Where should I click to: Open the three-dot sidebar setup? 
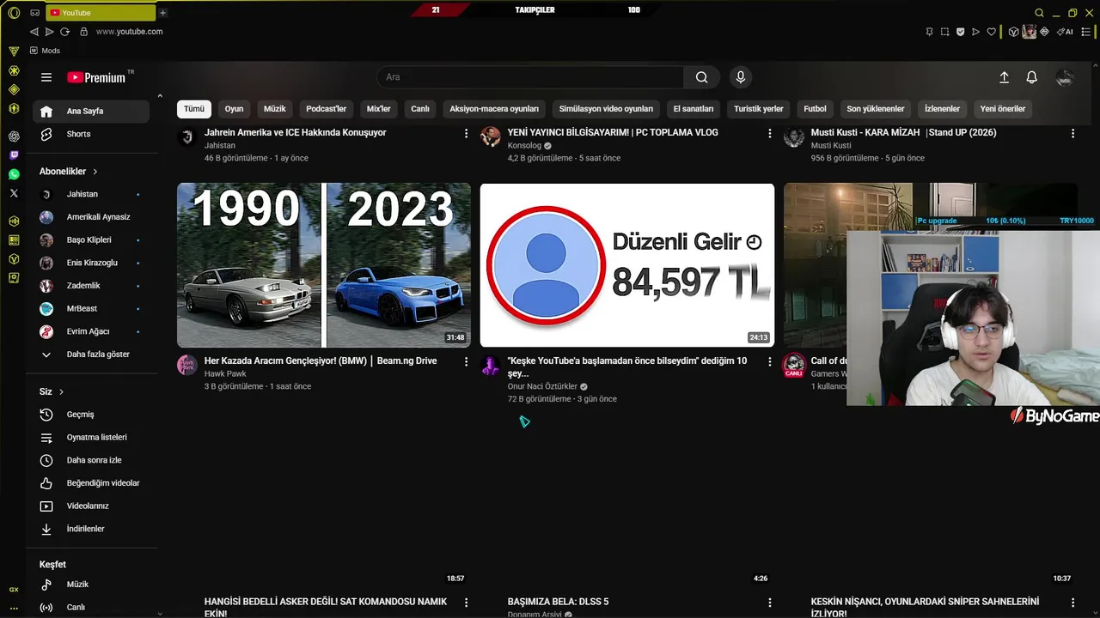14,608
